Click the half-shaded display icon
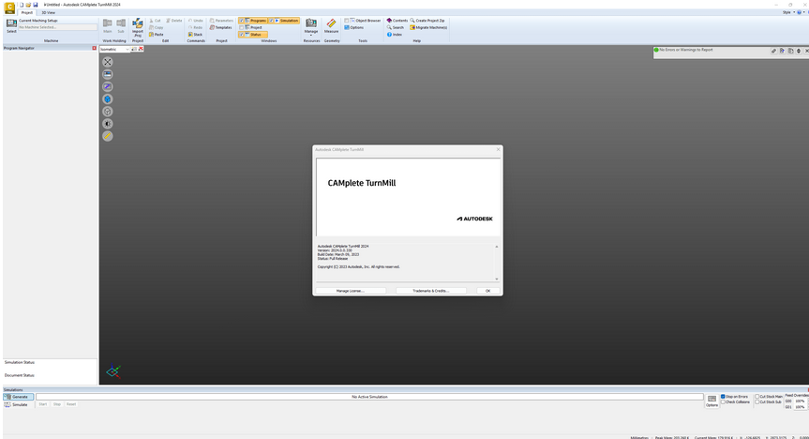The height and width of the screenshot is (439, 809). [x=107, y=124]
